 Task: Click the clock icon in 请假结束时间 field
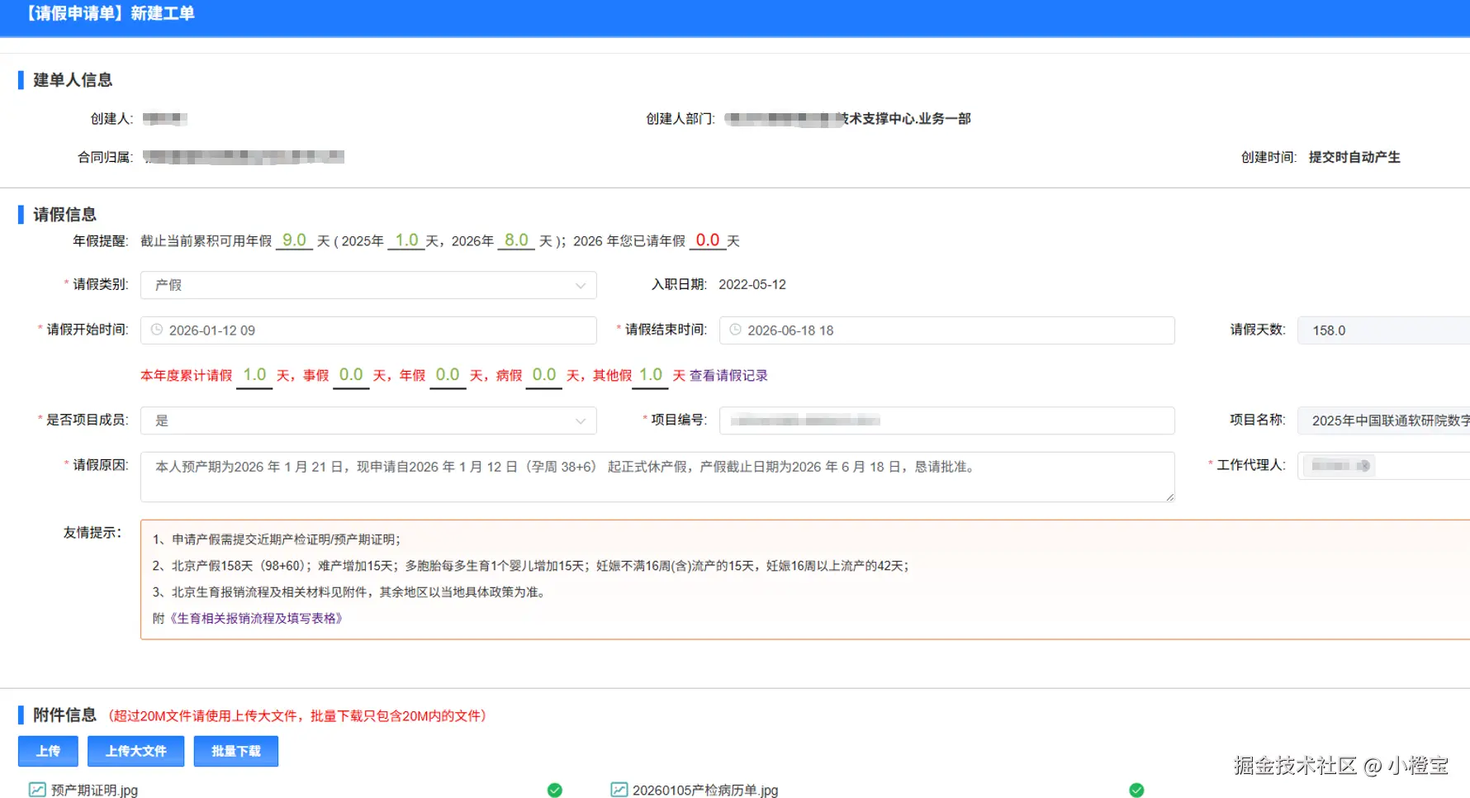coord(736,330)
